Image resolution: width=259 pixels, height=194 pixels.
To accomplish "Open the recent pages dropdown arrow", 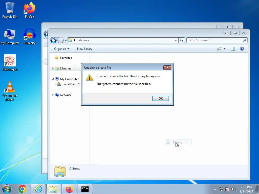I will [66, 40].
